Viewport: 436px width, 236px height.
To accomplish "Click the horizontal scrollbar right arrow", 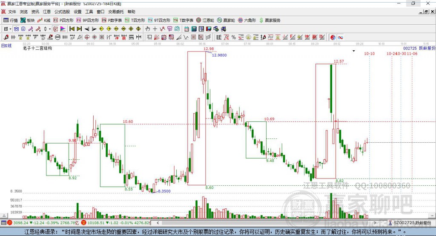I will pos(375,223).
